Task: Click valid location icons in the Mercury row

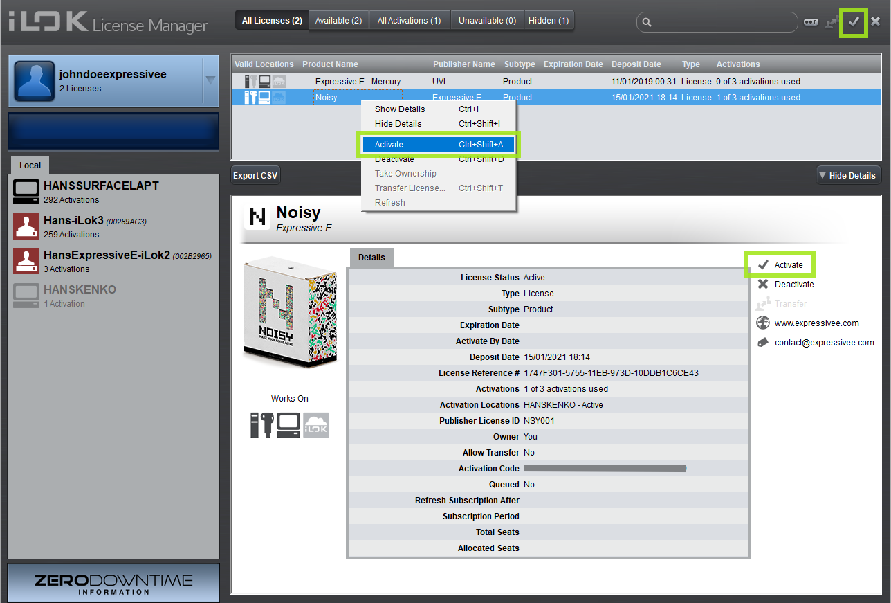Action: 264,81
